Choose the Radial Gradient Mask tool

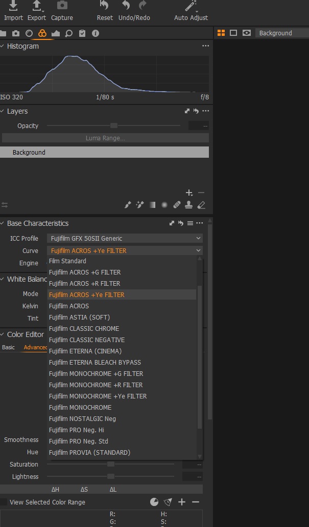pyautogui.click(x=164, y=205)
